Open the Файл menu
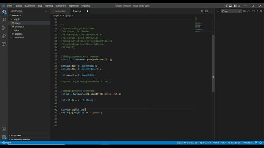Image resolution: width=264 pixels, height=148 pixels. point(9,6)
